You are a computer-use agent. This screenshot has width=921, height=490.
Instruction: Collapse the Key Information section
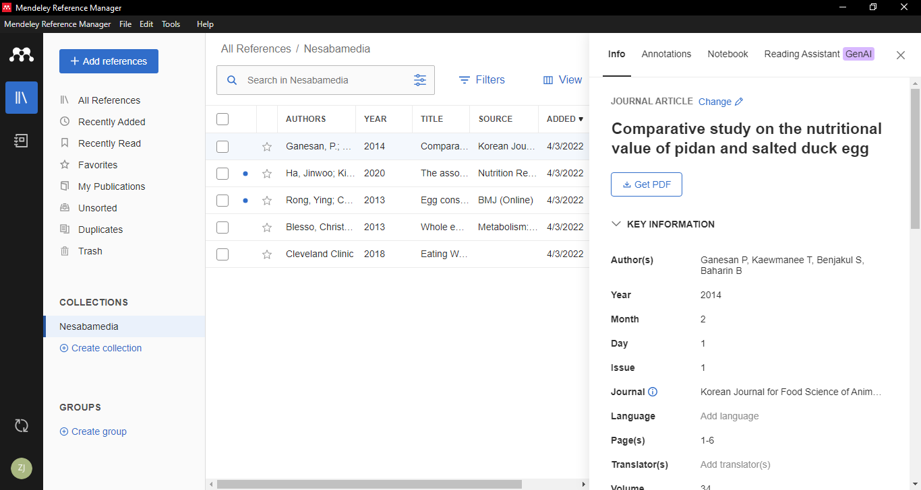pos(616,224)
